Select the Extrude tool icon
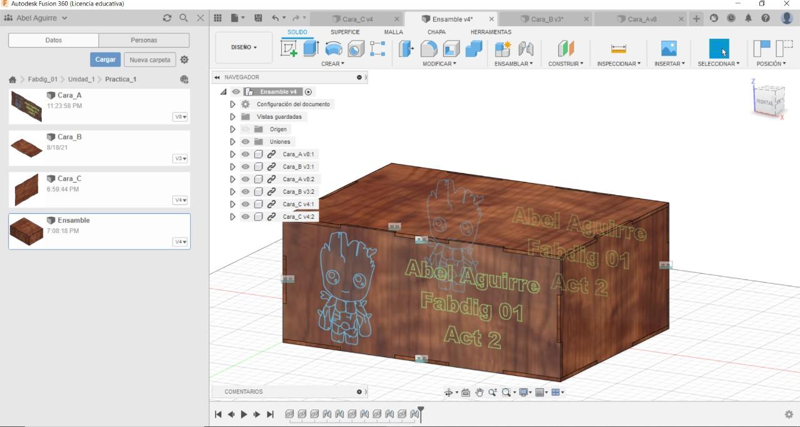 coord(311,49)
